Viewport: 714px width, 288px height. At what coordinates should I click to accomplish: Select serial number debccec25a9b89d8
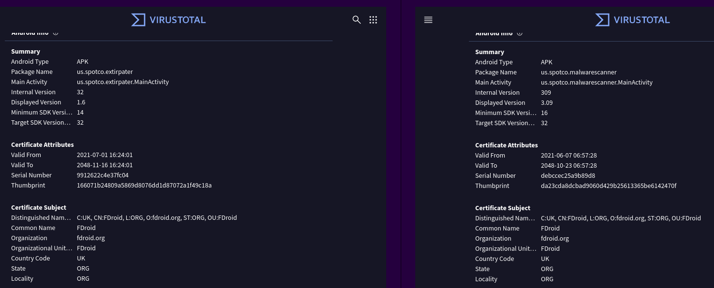point(568,176)
